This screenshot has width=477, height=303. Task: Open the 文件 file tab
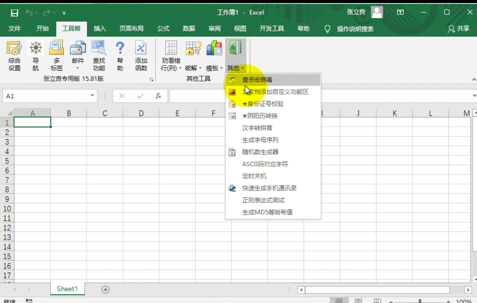coord(14,29)
